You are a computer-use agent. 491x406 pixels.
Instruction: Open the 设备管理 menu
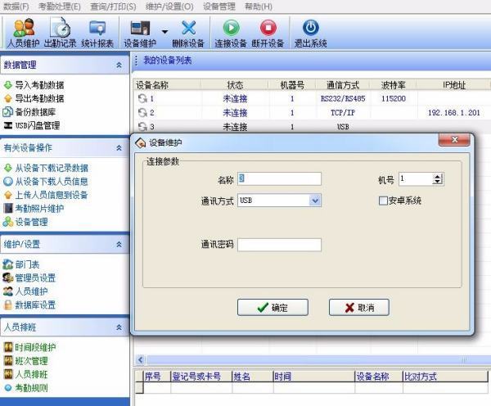coord(219,7)
